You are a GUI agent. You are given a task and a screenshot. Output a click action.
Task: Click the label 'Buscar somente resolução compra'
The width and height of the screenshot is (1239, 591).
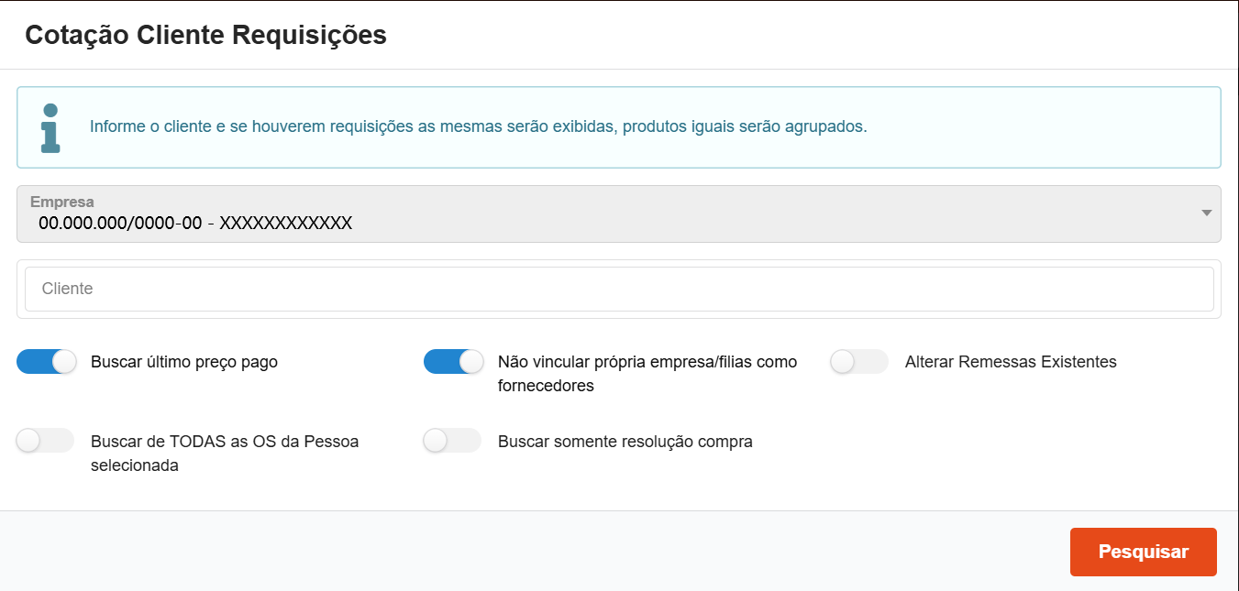[625, 441]
